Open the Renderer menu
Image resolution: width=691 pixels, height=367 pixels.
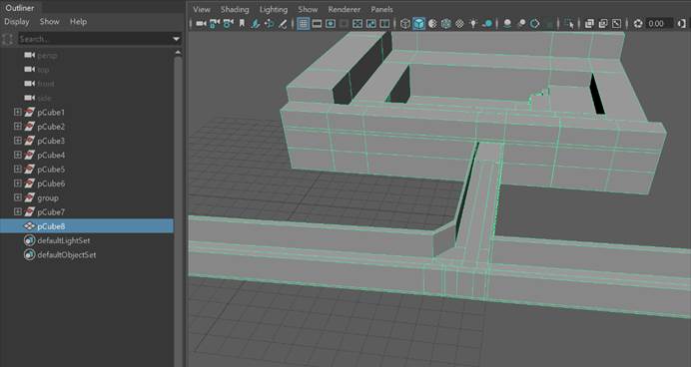click(x=345, y=9)
